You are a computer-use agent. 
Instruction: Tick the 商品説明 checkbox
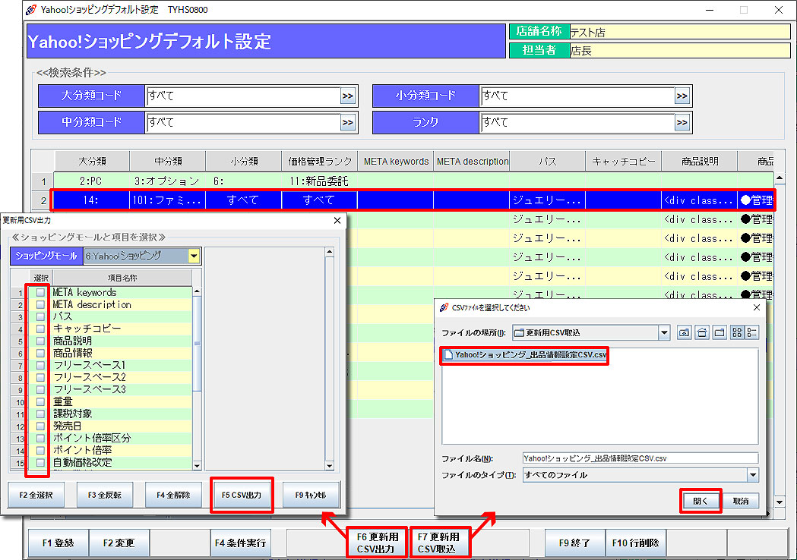tap(40, 341)
